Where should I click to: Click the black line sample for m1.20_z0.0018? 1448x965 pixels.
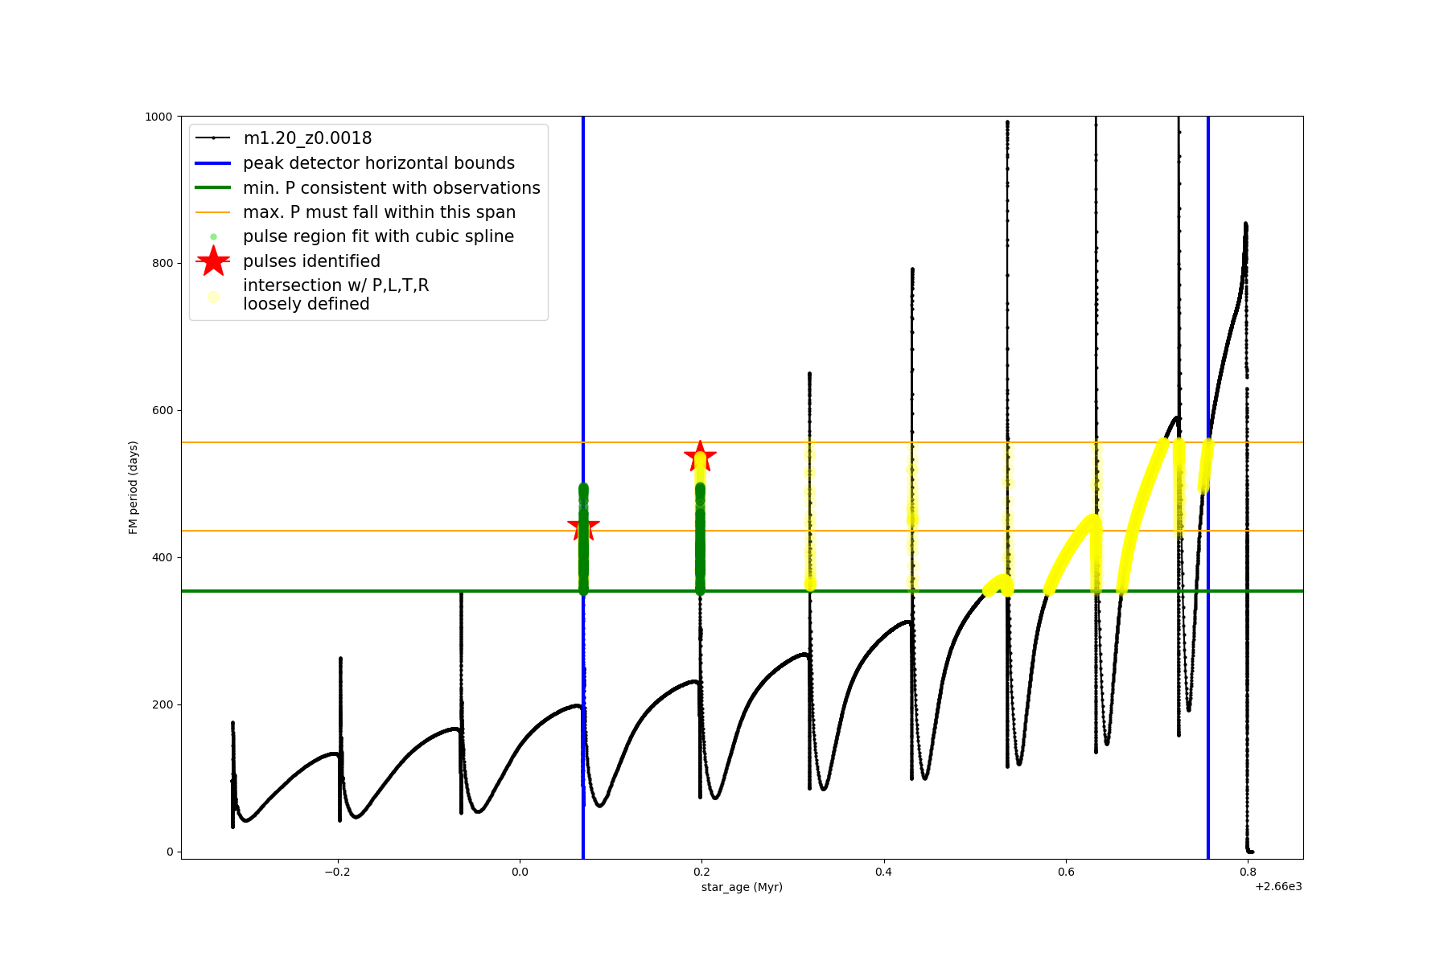pos(213,138)
